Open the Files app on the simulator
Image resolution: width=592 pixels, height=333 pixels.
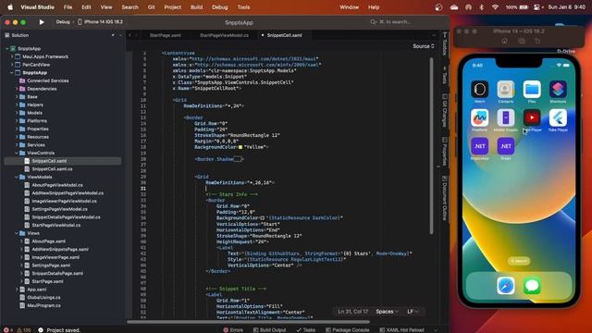(532, 90)
